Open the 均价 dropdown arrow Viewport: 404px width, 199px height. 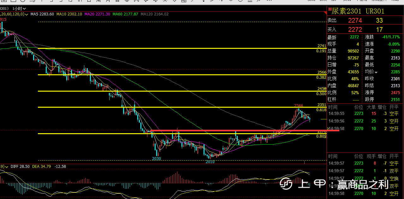pos(376,72)
